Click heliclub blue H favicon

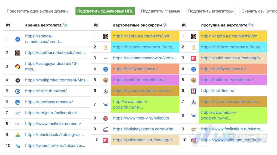pyautogui.click(x=18, y=91)
